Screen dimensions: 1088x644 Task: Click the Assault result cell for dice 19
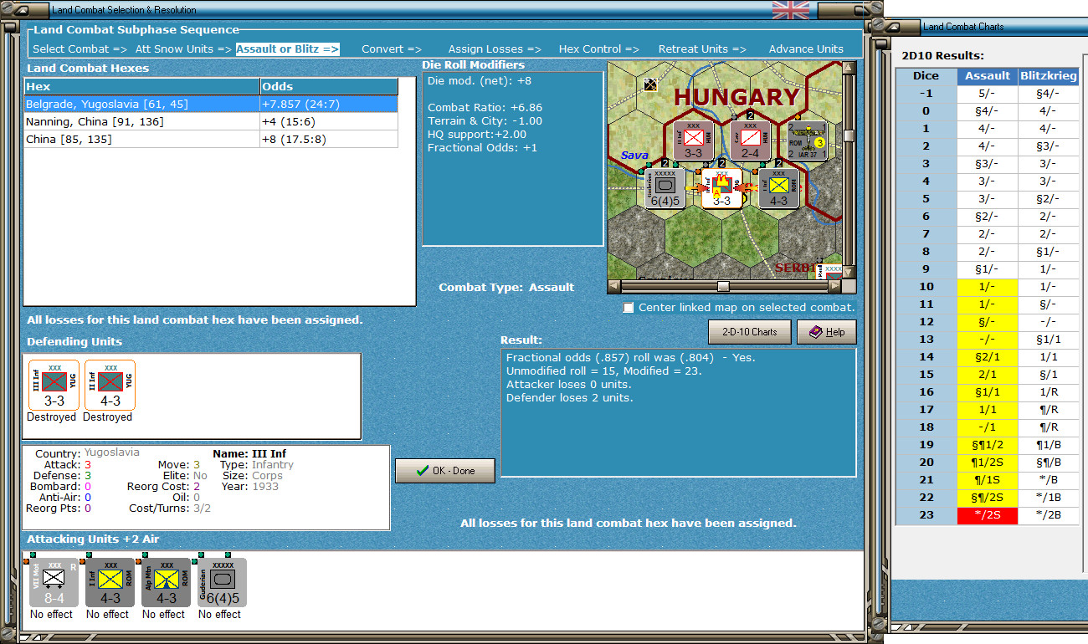[x=988, y=445]
